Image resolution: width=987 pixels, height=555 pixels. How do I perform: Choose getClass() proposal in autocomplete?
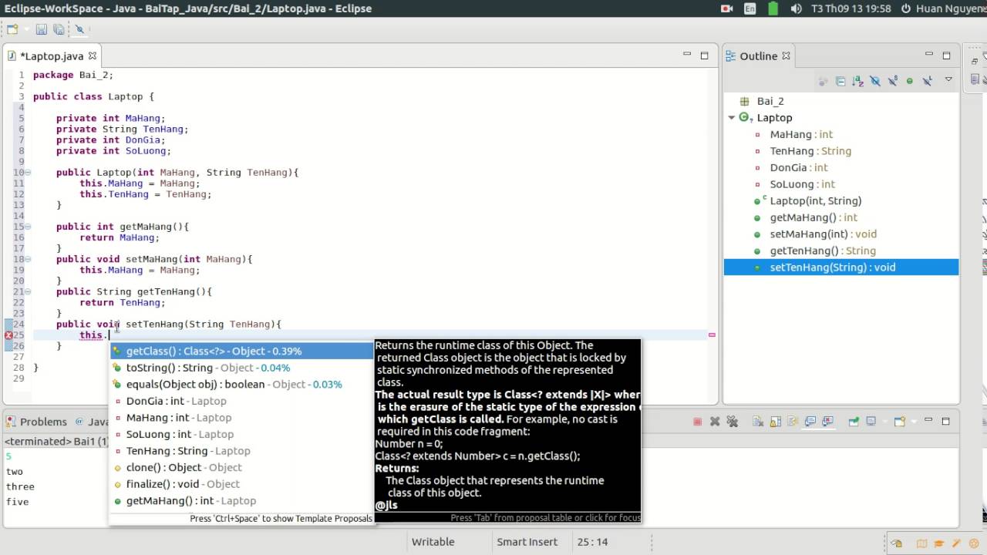241,351
